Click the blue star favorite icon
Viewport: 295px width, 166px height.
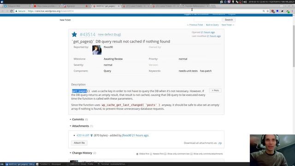pyautogui.click(x=74, y=34)
